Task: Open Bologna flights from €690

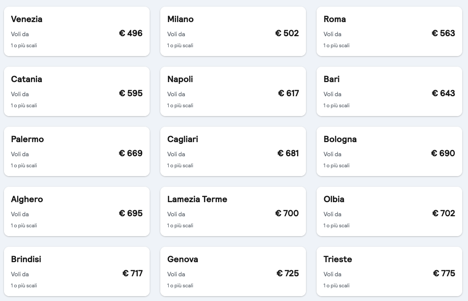Action: (389, 151)
